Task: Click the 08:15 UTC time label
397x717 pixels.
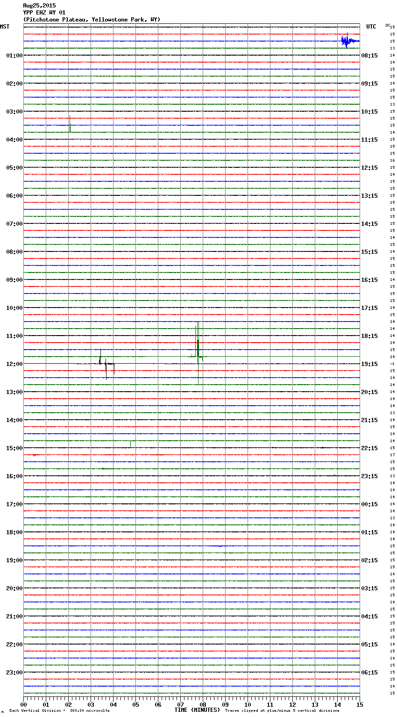Action: pyautogui.click(x=369, y=56)
